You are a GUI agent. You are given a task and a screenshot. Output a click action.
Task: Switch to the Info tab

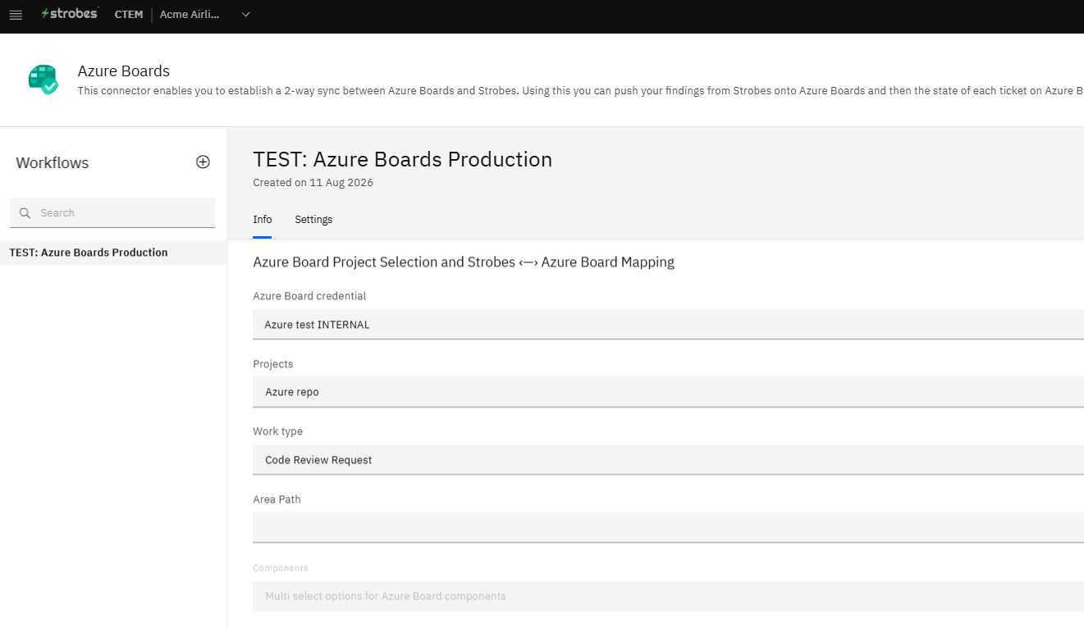click(263, 220)
